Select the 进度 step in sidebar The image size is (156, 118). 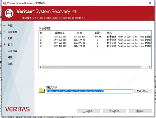click(10, 57)
